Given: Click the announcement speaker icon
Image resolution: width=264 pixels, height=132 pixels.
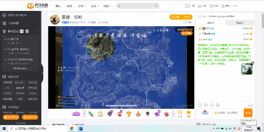Looking at the screenshot, I should point(200,16).
